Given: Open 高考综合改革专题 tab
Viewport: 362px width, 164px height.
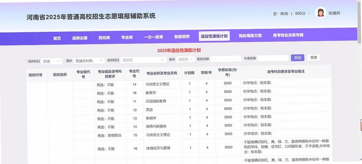Looking at the screenshot, I should [x=288, y=35].
